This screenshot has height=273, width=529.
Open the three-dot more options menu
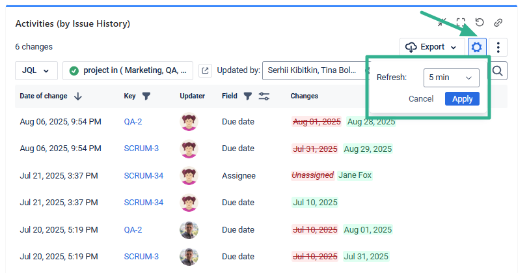[x=498, y=47]
